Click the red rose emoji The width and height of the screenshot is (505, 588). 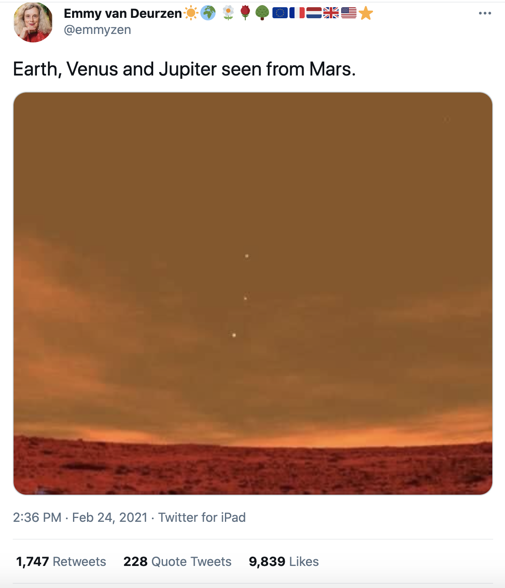tap(245, 14)
